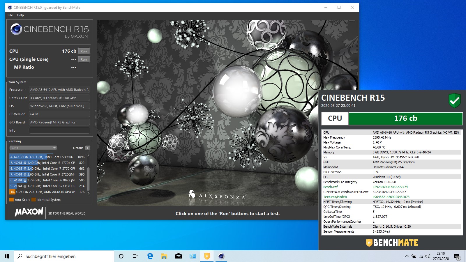This screenshot has height=262, width=466.
Task: Click the Processor value field
Action: click(x=59, y=90)
